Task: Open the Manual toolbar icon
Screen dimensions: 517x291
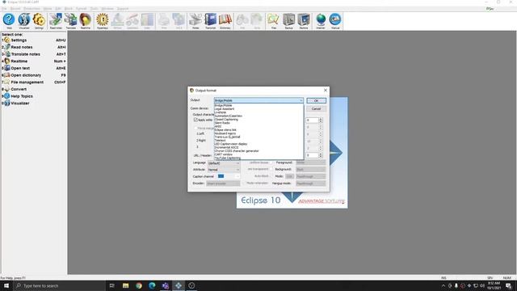Action: point(335,21)
